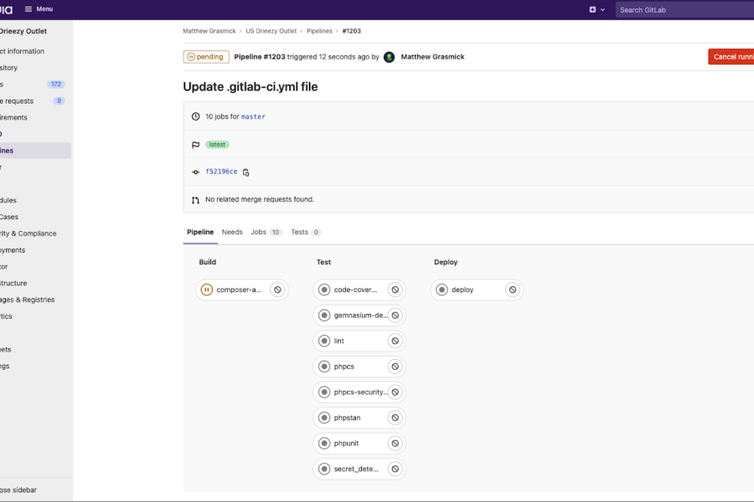Open the master branch link
Screen dimensions: 754x502
coord(253,117)
